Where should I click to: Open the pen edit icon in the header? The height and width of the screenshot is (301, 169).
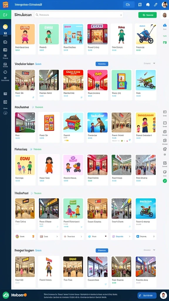156,5
